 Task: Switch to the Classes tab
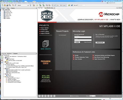point(13,8)
